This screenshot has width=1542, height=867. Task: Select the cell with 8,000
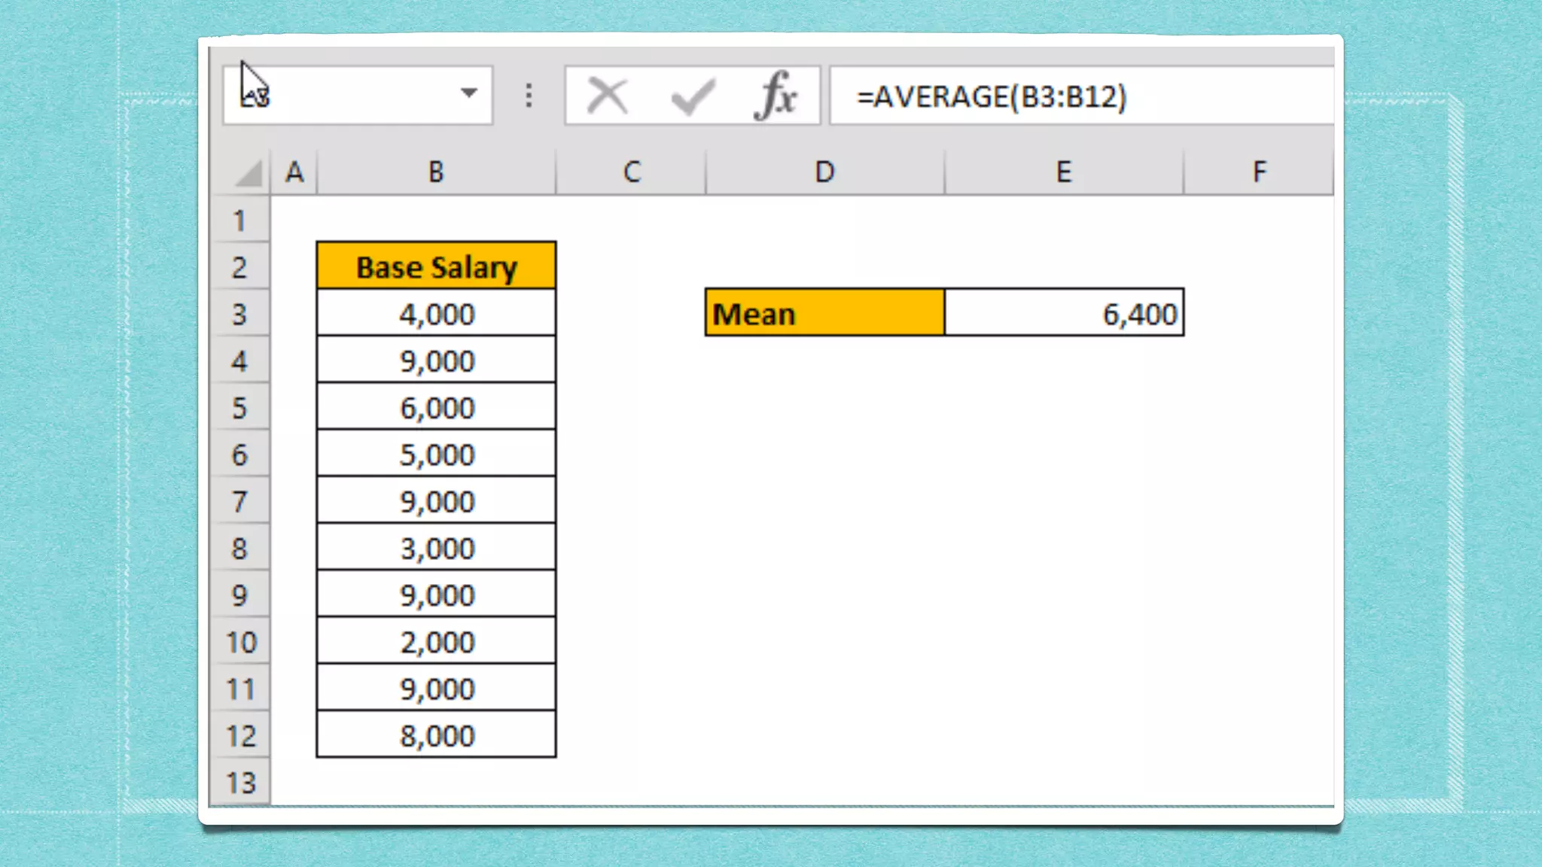[x=436, y=735]
